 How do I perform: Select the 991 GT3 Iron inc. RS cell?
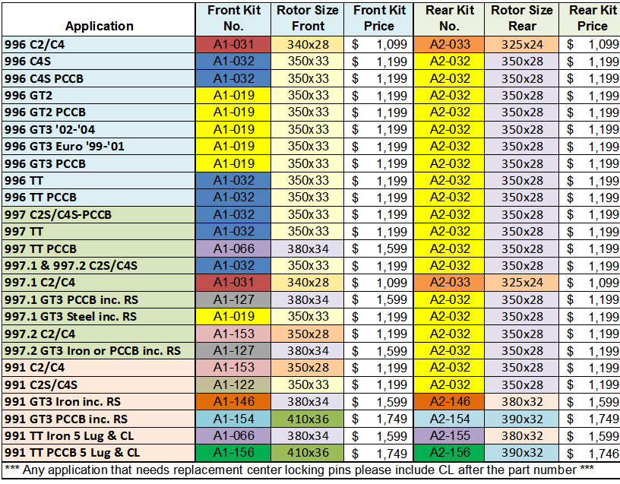click(x=99, y=402)
